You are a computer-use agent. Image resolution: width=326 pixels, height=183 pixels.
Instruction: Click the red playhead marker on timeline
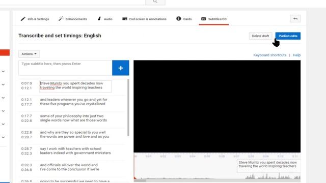[135, 178]
